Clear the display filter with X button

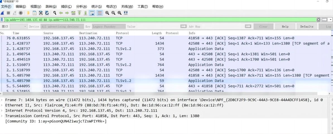[318, 20]
